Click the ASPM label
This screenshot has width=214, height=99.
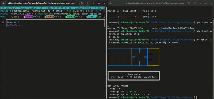click(x=99, y=11)
